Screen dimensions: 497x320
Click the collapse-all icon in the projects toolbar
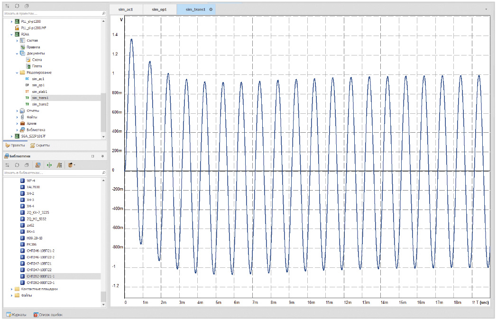(27, 6)
